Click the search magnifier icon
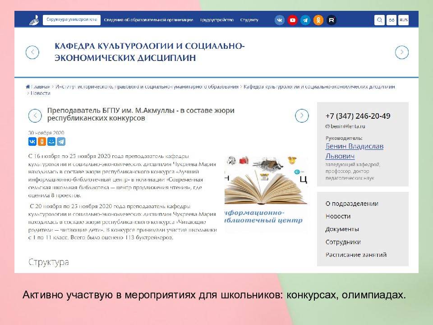 pyautogui.click(x=379, y=20)
